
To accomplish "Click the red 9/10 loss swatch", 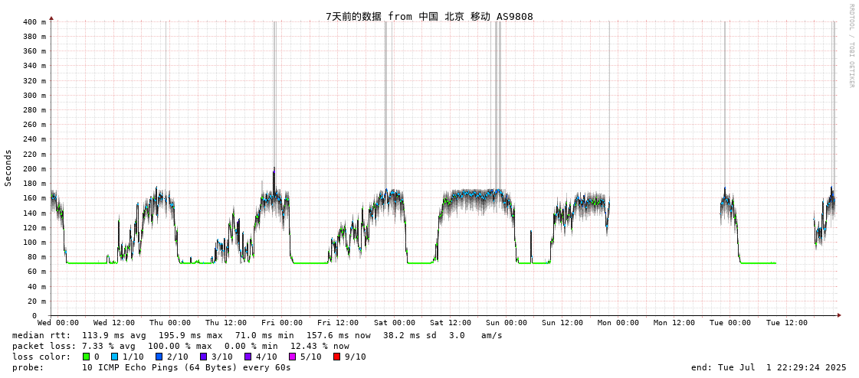I will (336, 357).
